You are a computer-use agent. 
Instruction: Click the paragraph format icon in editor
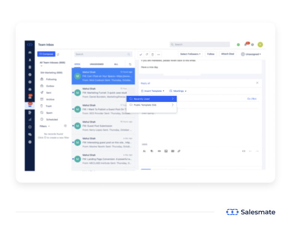(x=152, y=151)
